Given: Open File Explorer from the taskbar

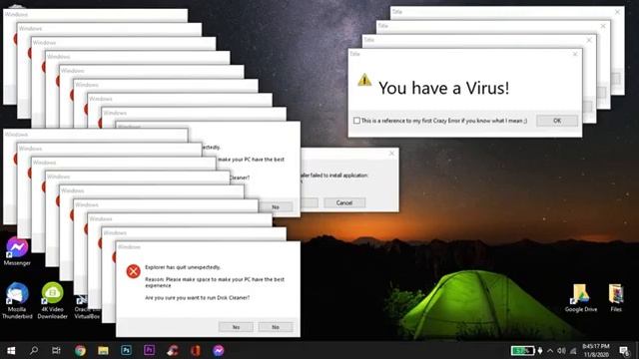Looking at the screenshot, I should point(103,350).
